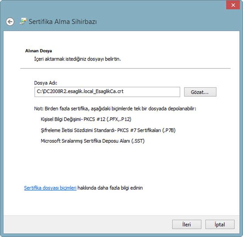This screenshot has width=243, height=237.
Task: Click the horizontal separator under the heading
Action: coord(125,68)
